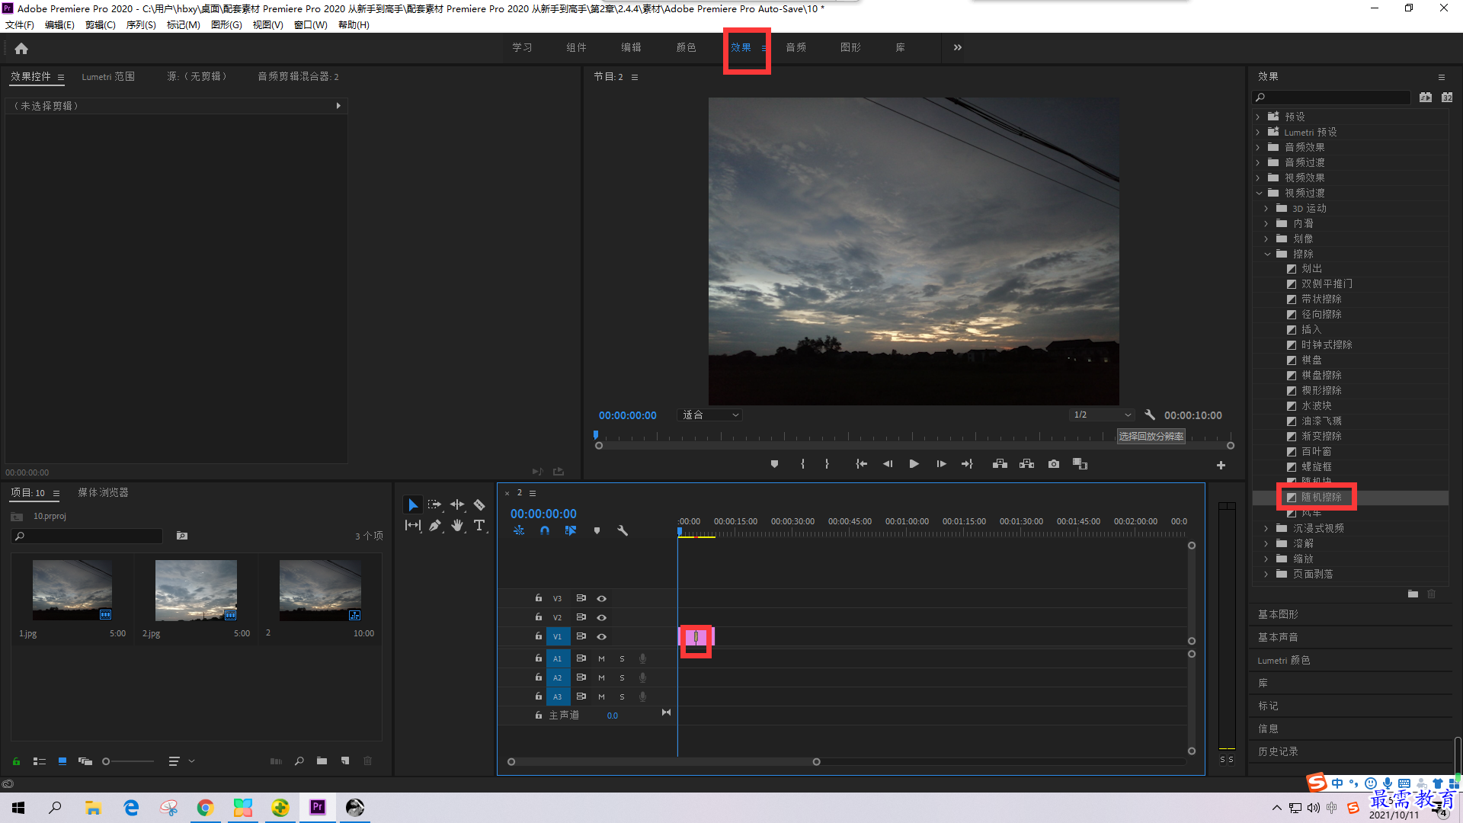Toggle V2 track visibility eye icon
The width and height of the screenshot is (1463, 823).
coord(601,617)
